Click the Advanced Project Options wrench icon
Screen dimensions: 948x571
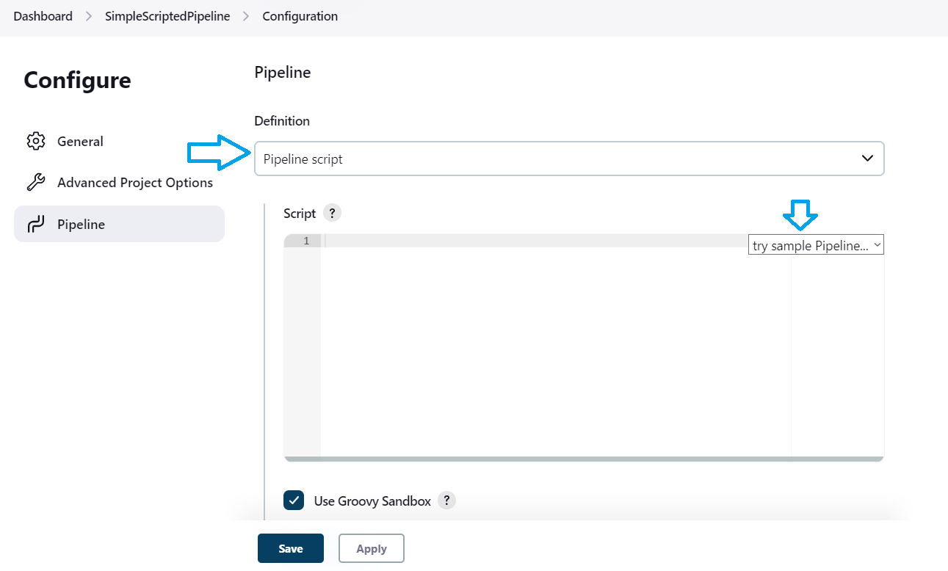[x=36, y=183]
